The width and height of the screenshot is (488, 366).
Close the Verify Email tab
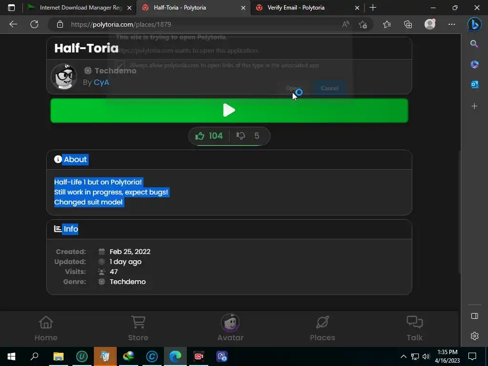[x=357, y=8]
